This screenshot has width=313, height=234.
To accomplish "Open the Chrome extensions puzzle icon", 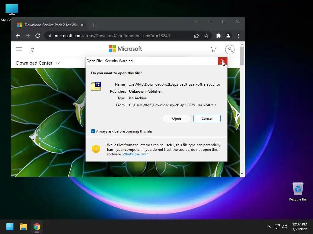I will [x=218, y=36].
